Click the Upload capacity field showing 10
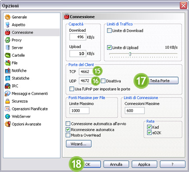This screenshot has width=189, height=172. pos(78,54)
